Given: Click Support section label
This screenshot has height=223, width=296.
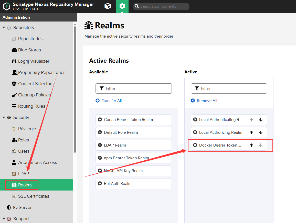Looking at the screenshot, I should [21, 219].
